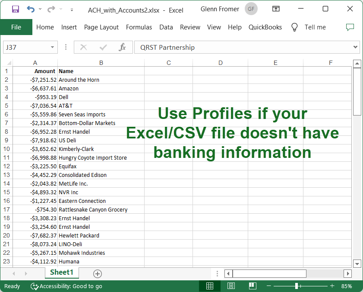363x292 pixels.
Task: Open the Accessibility checker status icon
Action: coord(35,286)
